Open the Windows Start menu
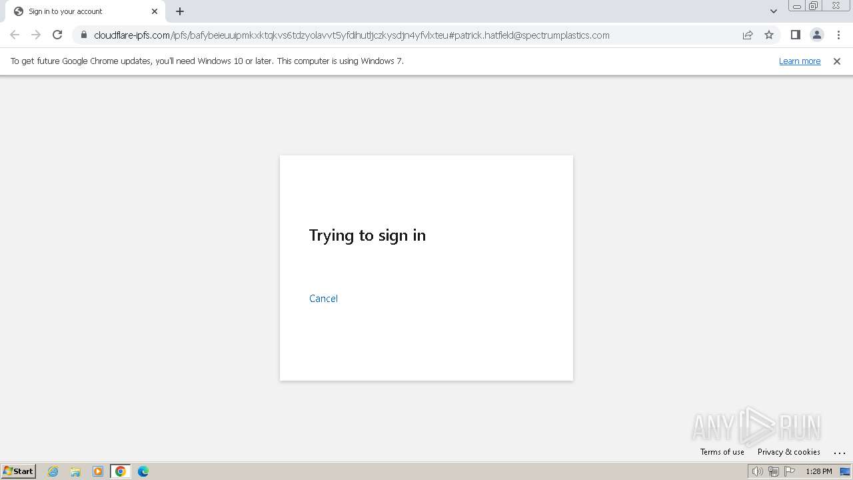 (18, 471)
